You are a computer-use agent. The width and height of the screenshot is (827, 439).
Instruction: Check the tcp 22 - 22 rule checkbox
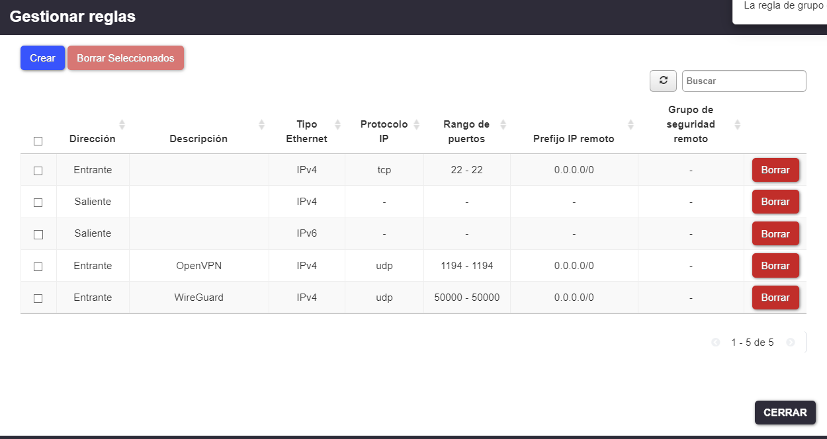[38, 171]
